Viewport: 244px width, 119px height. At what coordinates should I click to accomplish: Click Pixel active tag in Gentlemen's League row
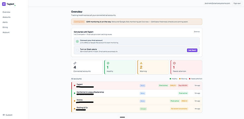click(x=183, y=93)
